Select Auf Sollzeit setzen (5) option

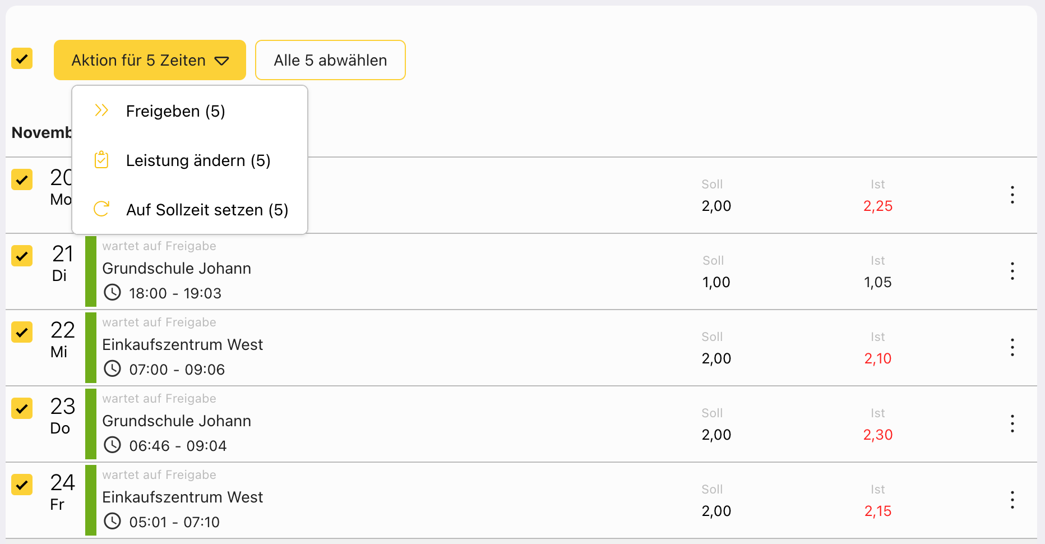pos(207,210)
